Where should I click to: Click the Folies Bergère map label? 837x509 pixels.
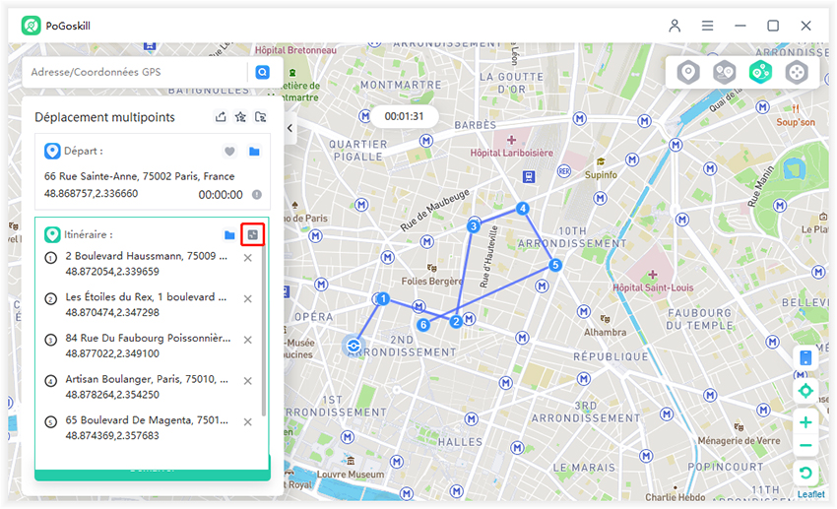432,282
